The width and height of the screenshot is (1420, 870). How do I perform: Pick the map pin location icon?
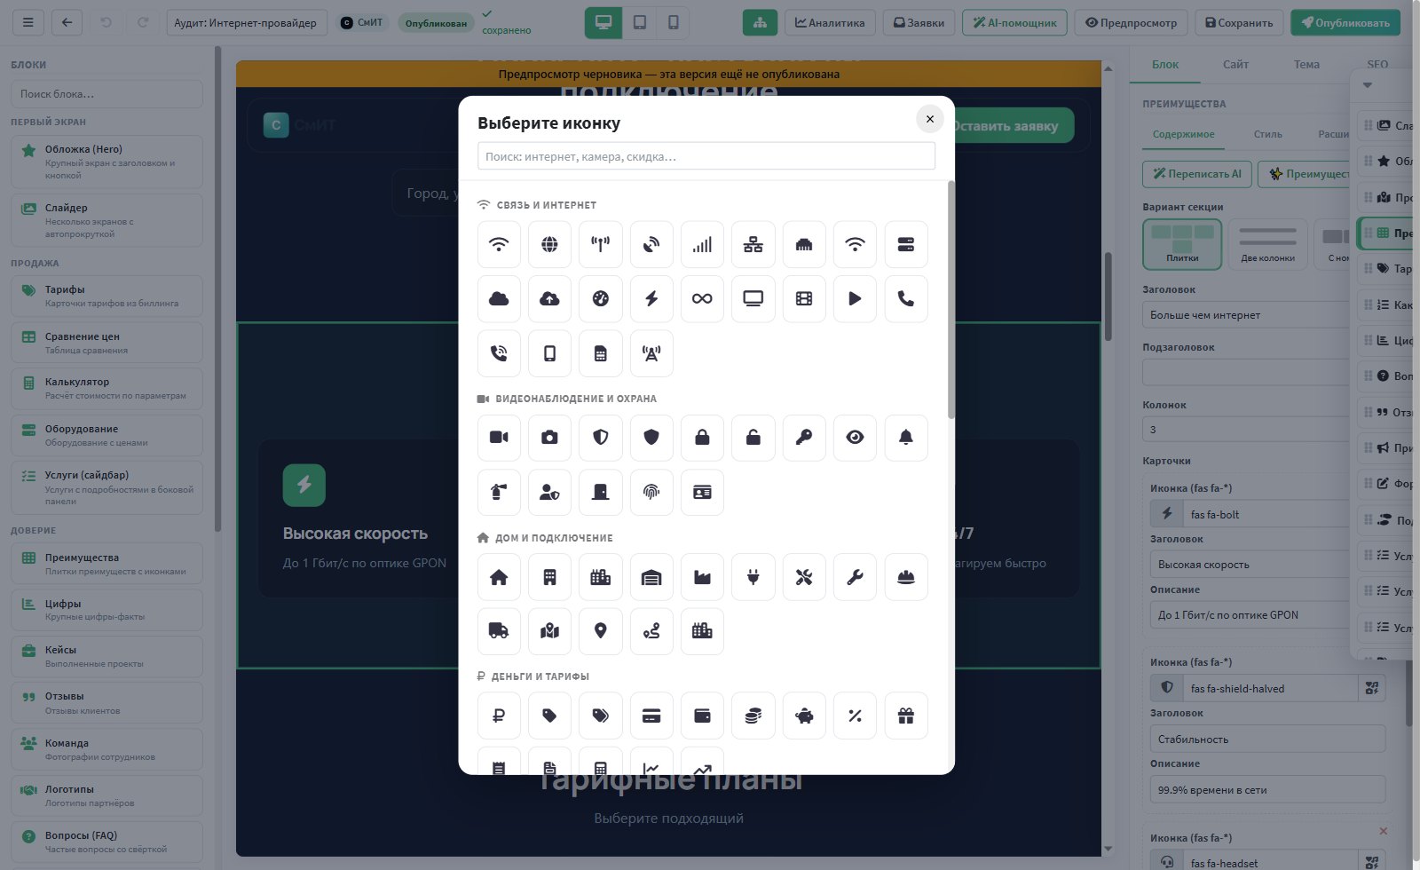coord(601,631)
